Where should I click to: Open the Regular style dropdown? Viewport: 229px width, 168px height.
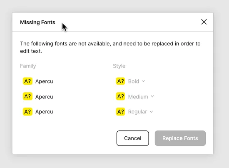(x=140, y=112)
